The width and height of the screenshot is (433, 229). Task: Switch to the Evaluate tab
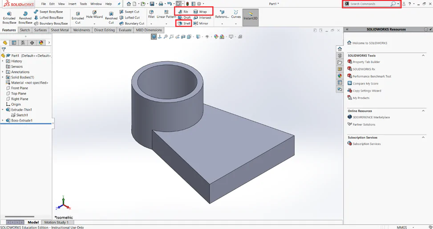[x=125, y=30]
